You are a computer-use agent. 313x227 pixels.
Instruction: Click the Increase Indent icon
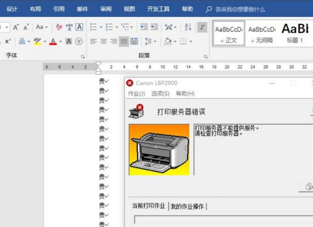(x=154, y=27)
